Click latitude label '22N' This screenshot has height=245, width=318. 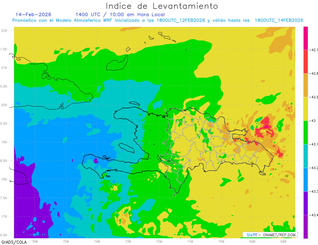click(4, 30)
